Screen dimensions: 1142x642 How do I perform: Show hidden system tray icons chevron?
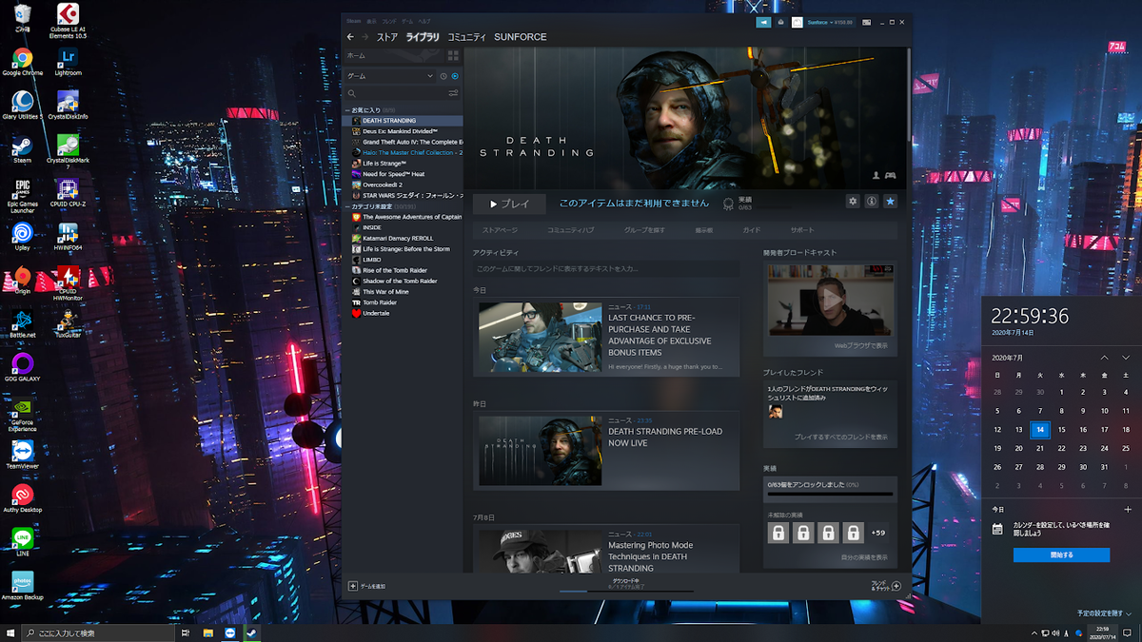pyautogui.click(x=1034, y=632)
